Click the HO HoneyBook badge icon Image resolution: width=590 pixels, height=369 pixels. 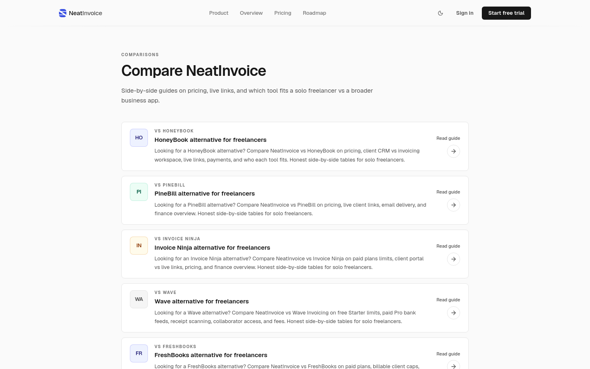(x=139, y=138)
